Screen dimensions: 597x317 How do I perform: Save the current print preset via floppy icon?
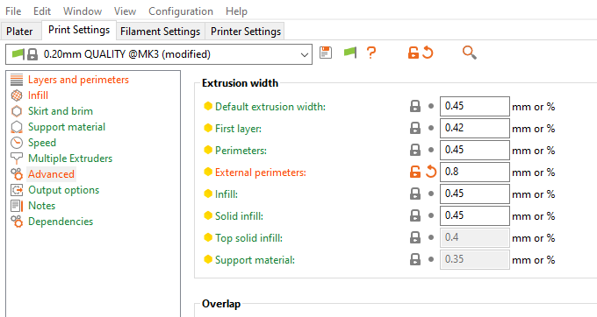pyautogui.click(x=326, y=53)
